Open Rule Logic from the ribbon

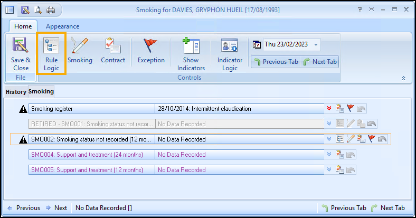(51, 53)
